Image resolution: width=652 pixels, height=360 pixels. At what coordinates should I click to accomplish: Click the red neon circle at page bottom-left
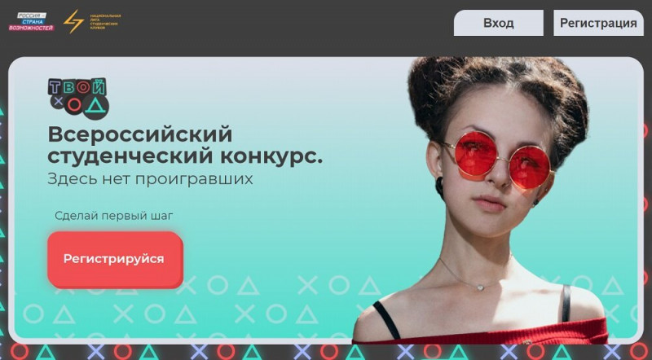19,351
